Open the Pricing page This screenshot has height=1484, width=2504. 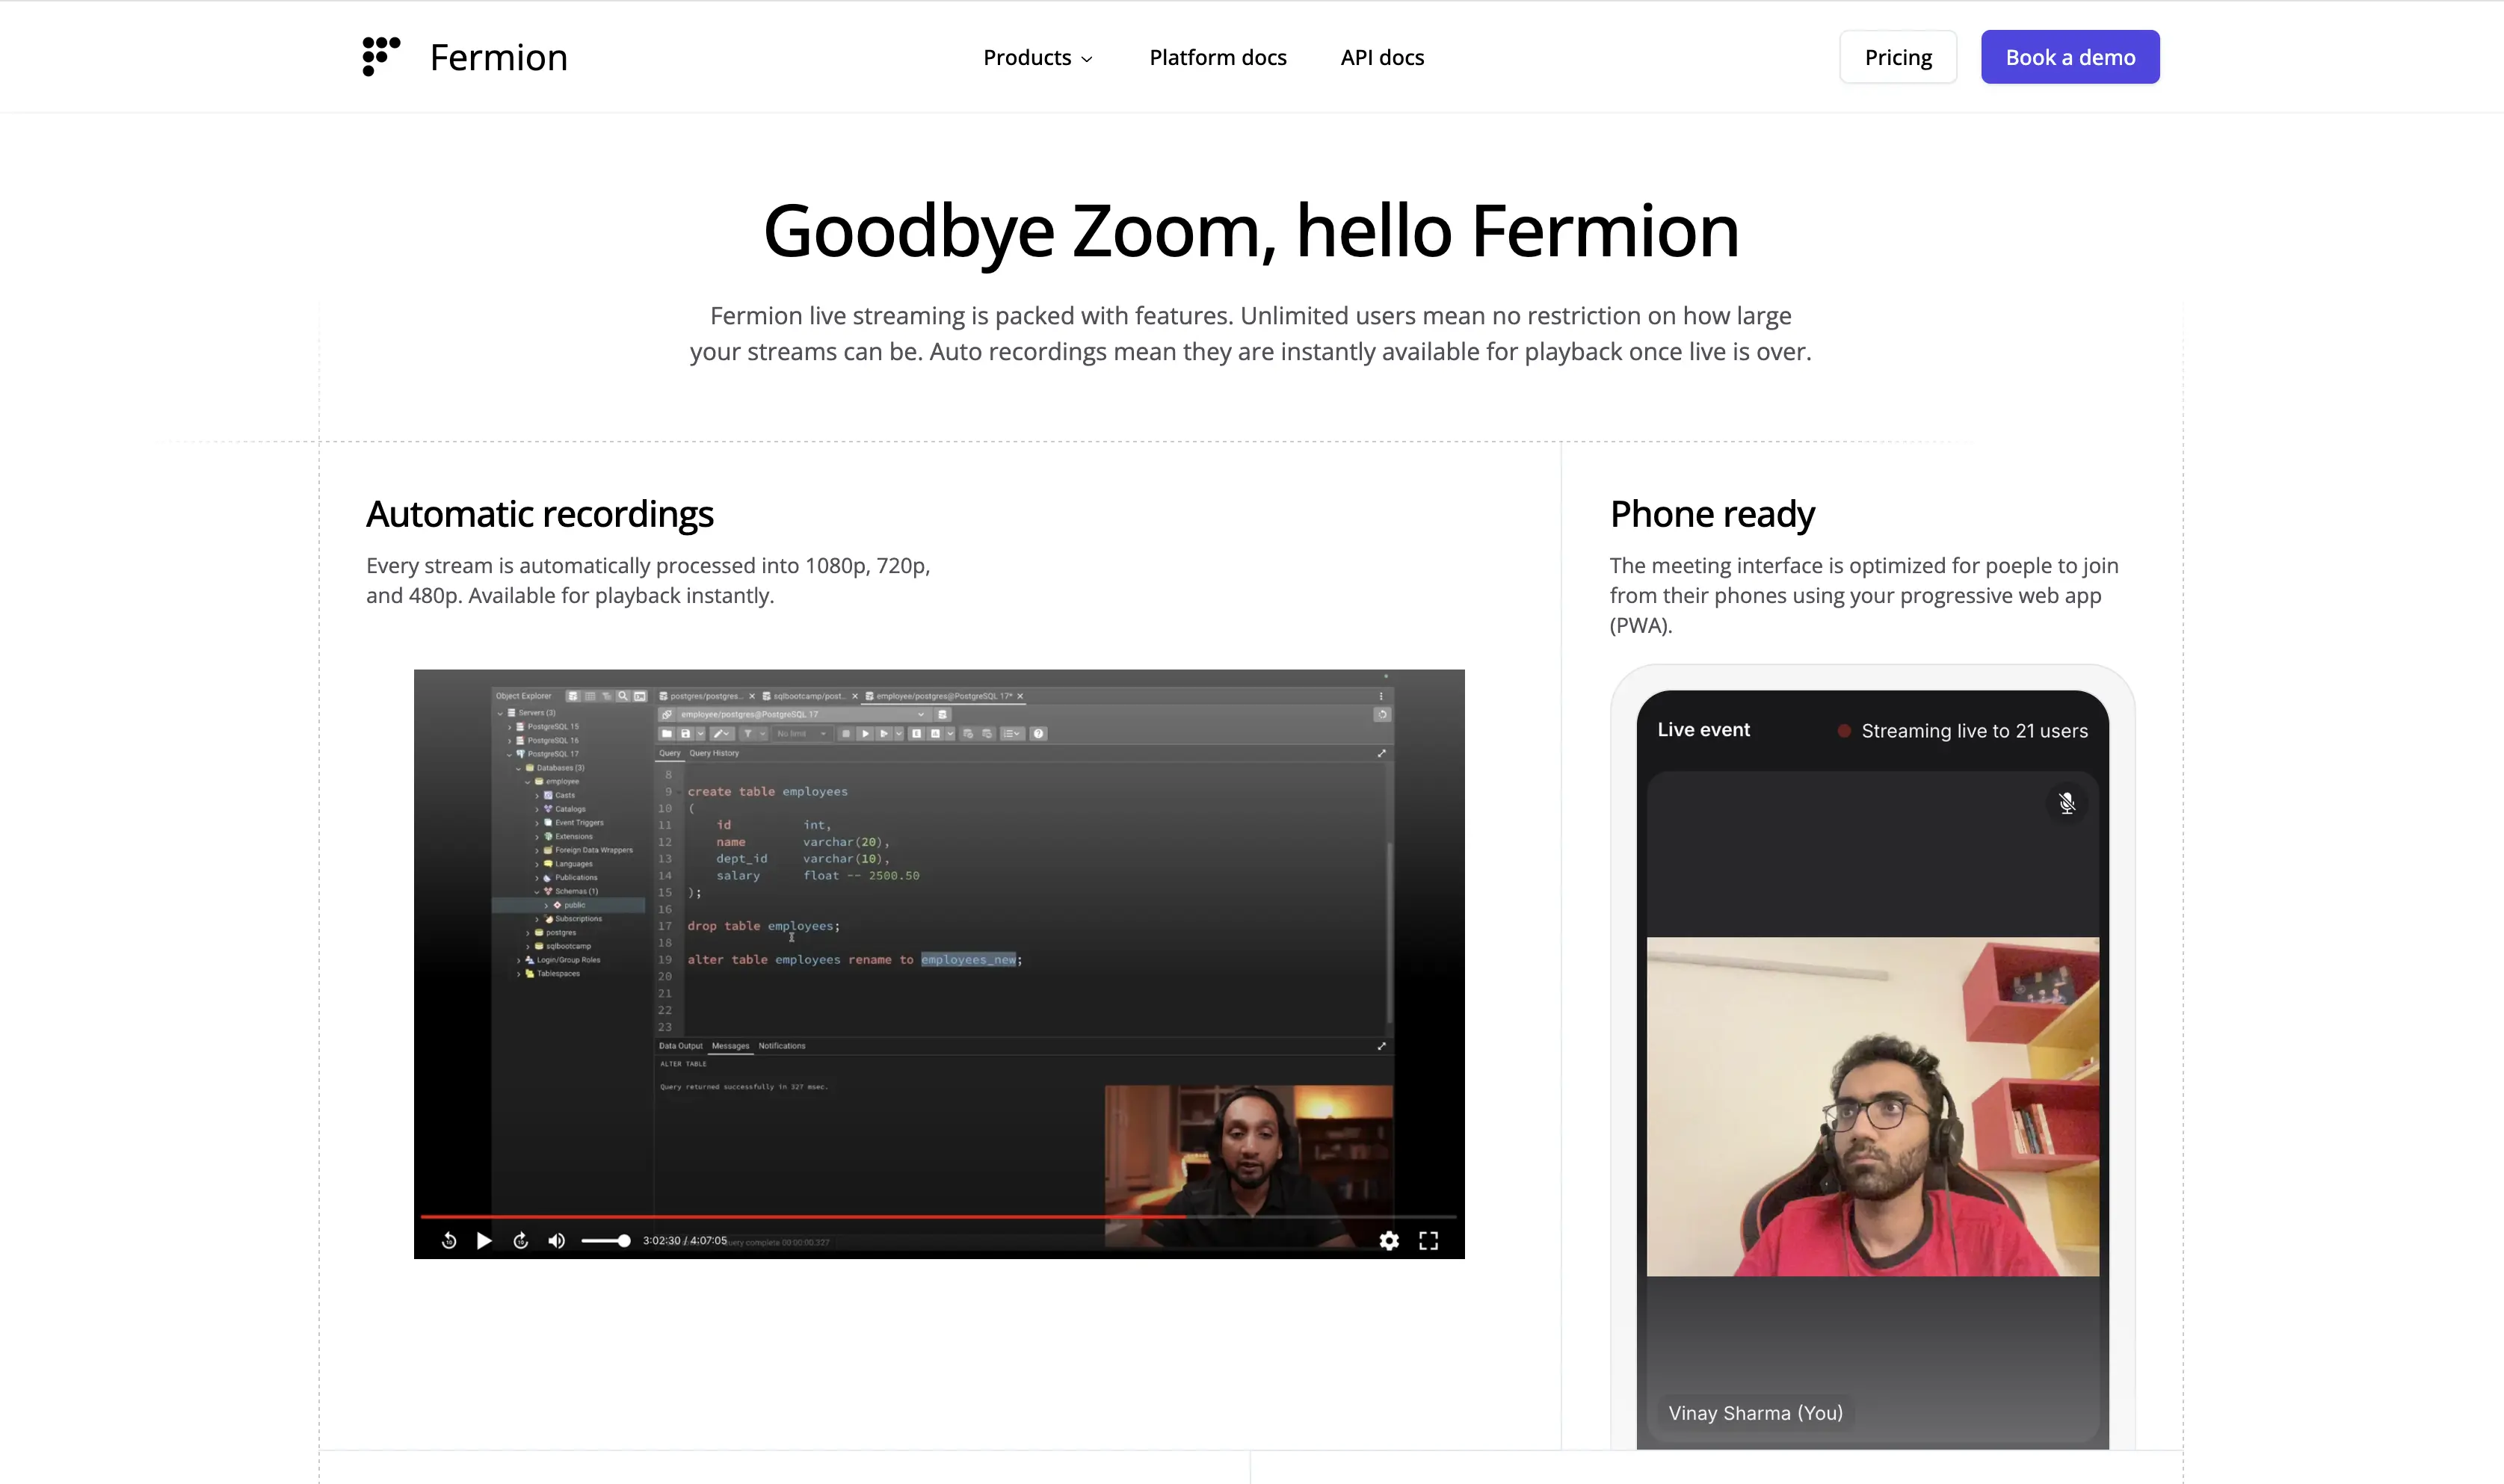pos(1897,56)
